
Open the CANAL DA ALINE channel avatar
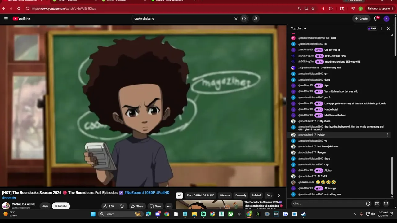click(x=6, y=206)
